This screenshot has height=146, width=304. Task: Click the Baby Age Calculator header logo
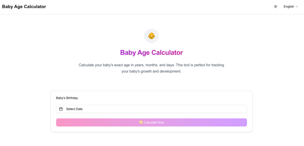[x=24, y=6]
